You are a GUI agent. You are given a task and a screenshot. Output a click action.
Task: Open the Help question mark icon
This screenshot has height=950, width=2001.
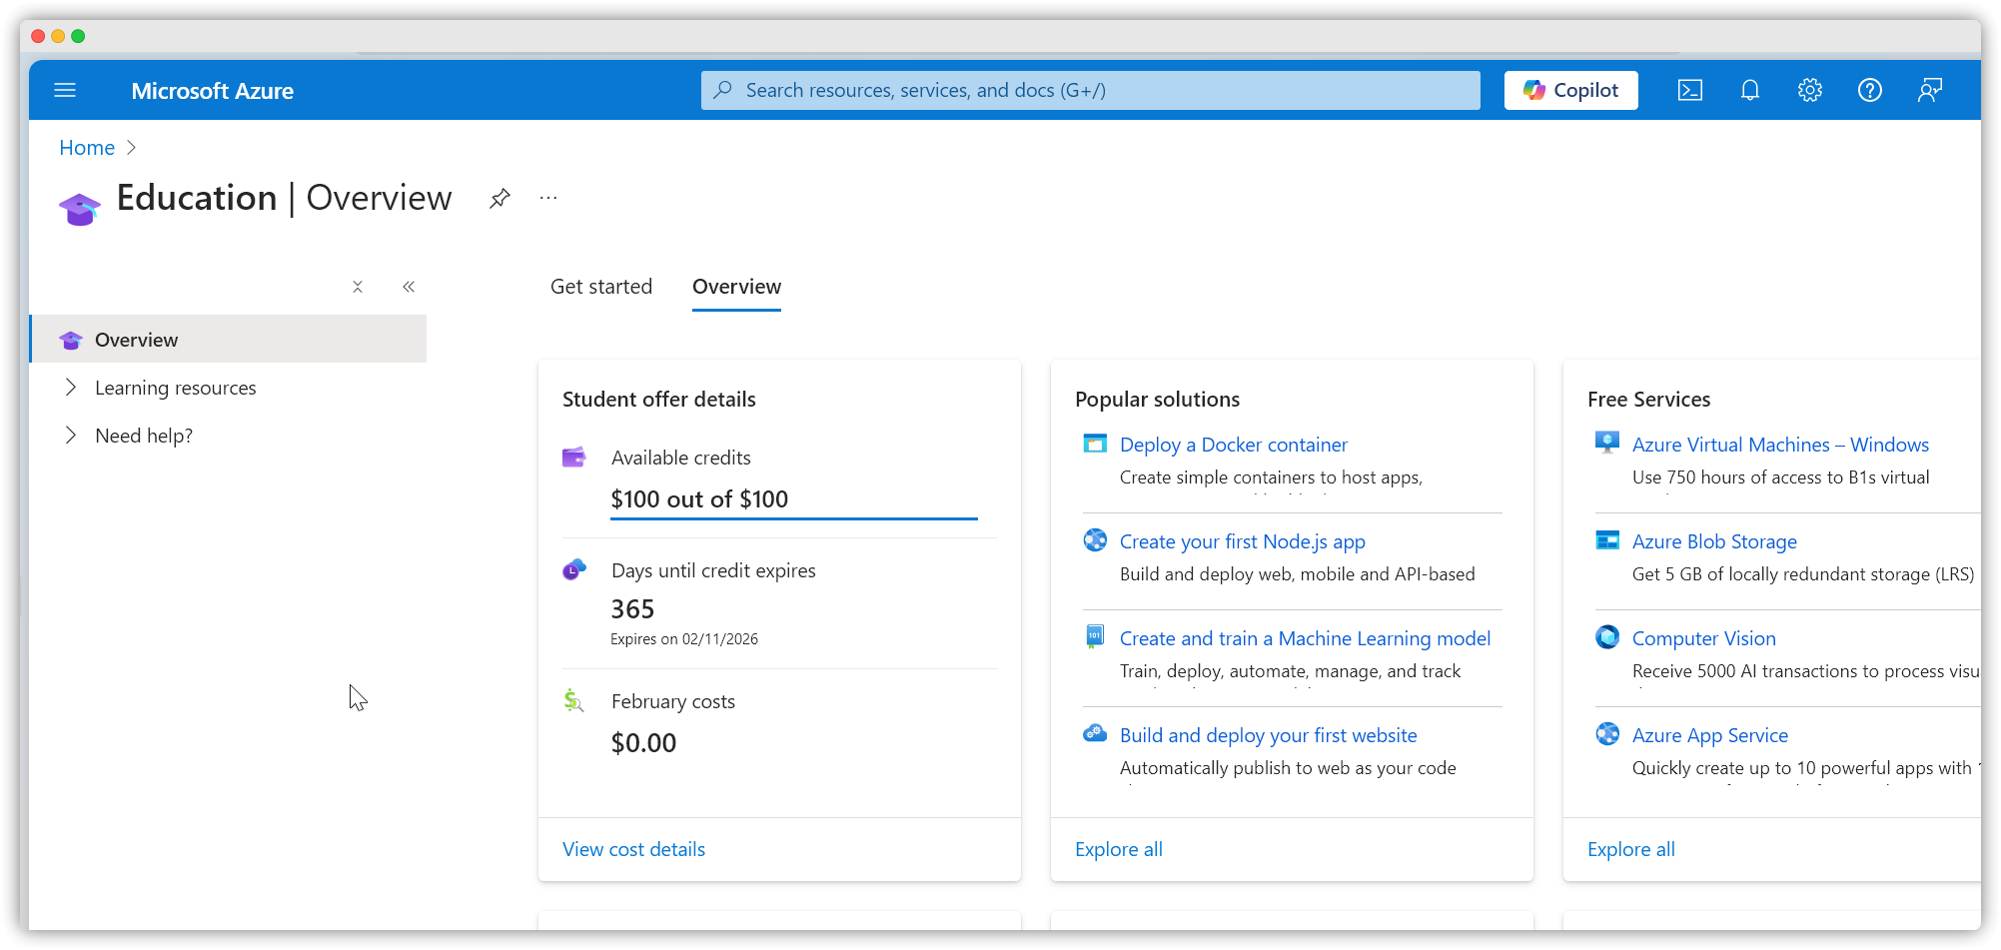click(x=1869, y=91)
